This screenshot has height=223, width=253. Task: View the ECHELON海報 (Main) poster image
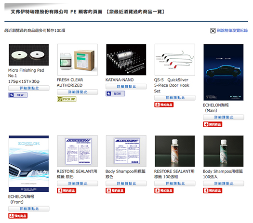pos(224,72)
